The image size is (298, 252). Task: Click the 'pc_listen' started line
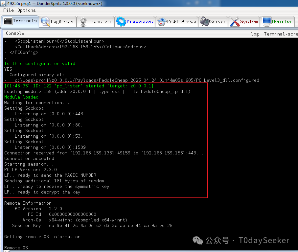pyautogui.click(x=79, y=86)
